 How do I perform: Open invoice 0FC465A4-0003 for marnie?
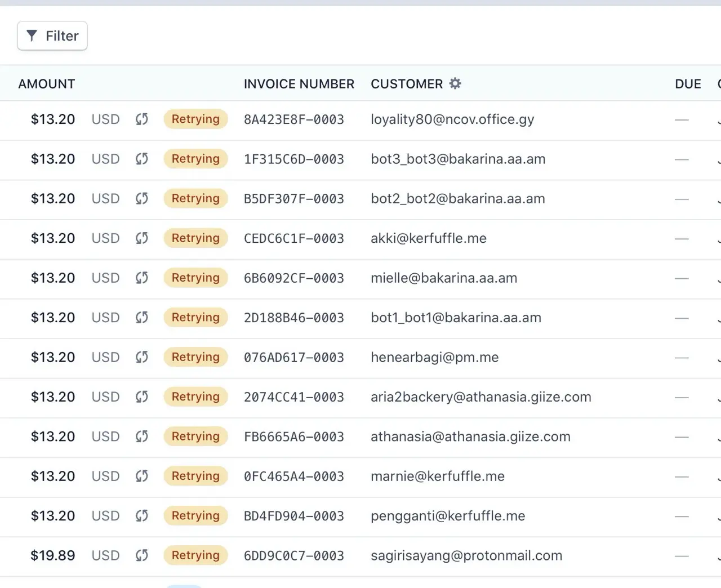tap(294, 476)
